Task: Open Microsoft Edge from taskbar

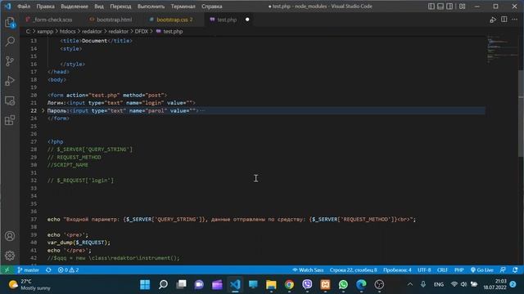Action: (x=361, y=284)
